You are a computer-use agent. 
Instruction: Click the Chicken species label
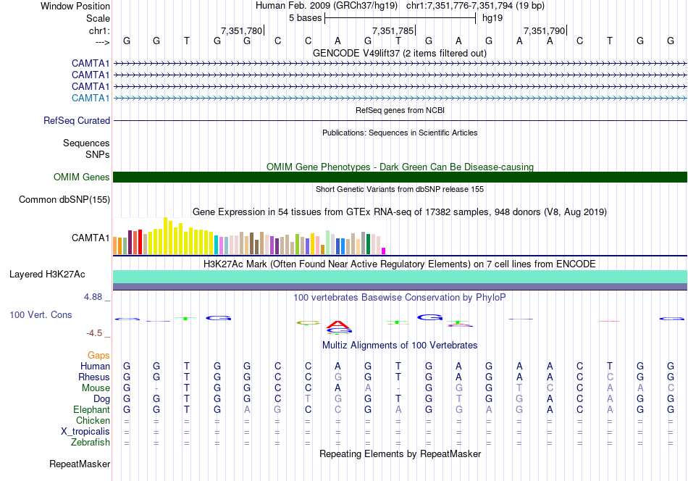click(x=93, y=420)
